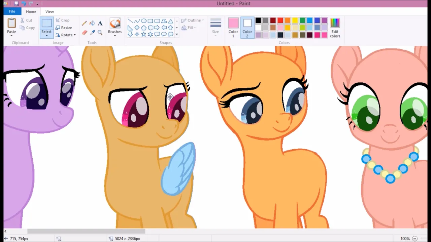
Task: Pick the black color swatch
Action: click(x=258, y=21)
